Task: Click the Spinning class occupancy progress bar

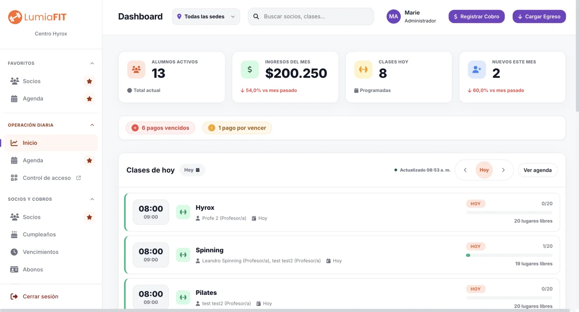Action: (509, 255)
